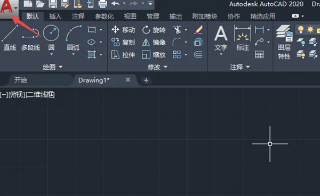Select the Trim scissors tool
The height and width of the screenshot is (196, 320).
[x=177, y=30]
